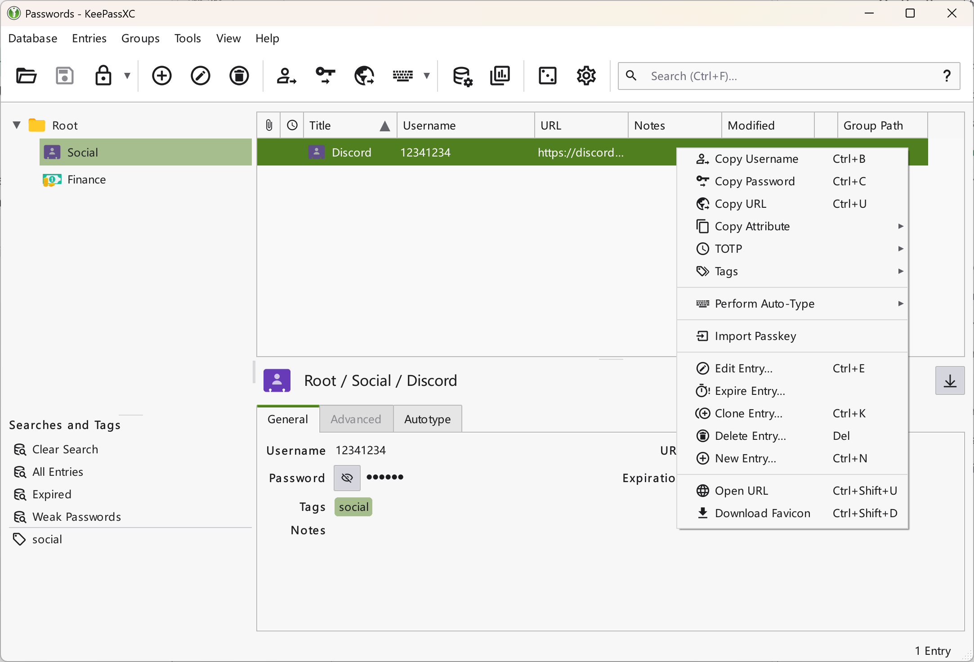Choose Open URL menu item
The height and width of the screenshot is (662, 974).
pyautogui.click(x=792, y=491)
